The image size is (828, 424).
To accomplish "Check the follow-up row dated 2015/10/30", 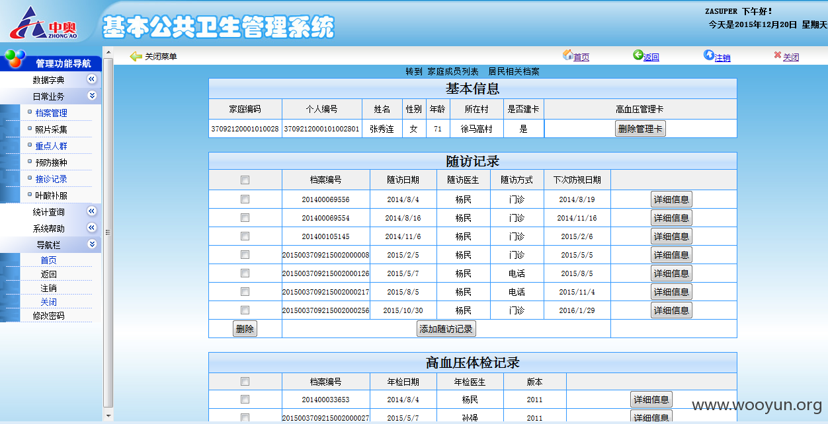I will (x=245, y=310).
